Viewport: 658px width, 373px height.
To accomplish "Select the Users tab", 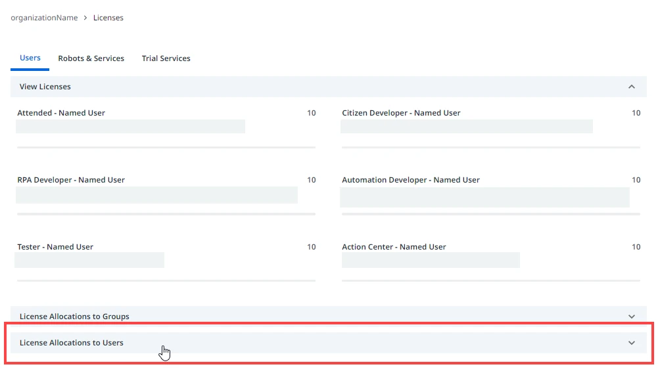I will (30, 58).
